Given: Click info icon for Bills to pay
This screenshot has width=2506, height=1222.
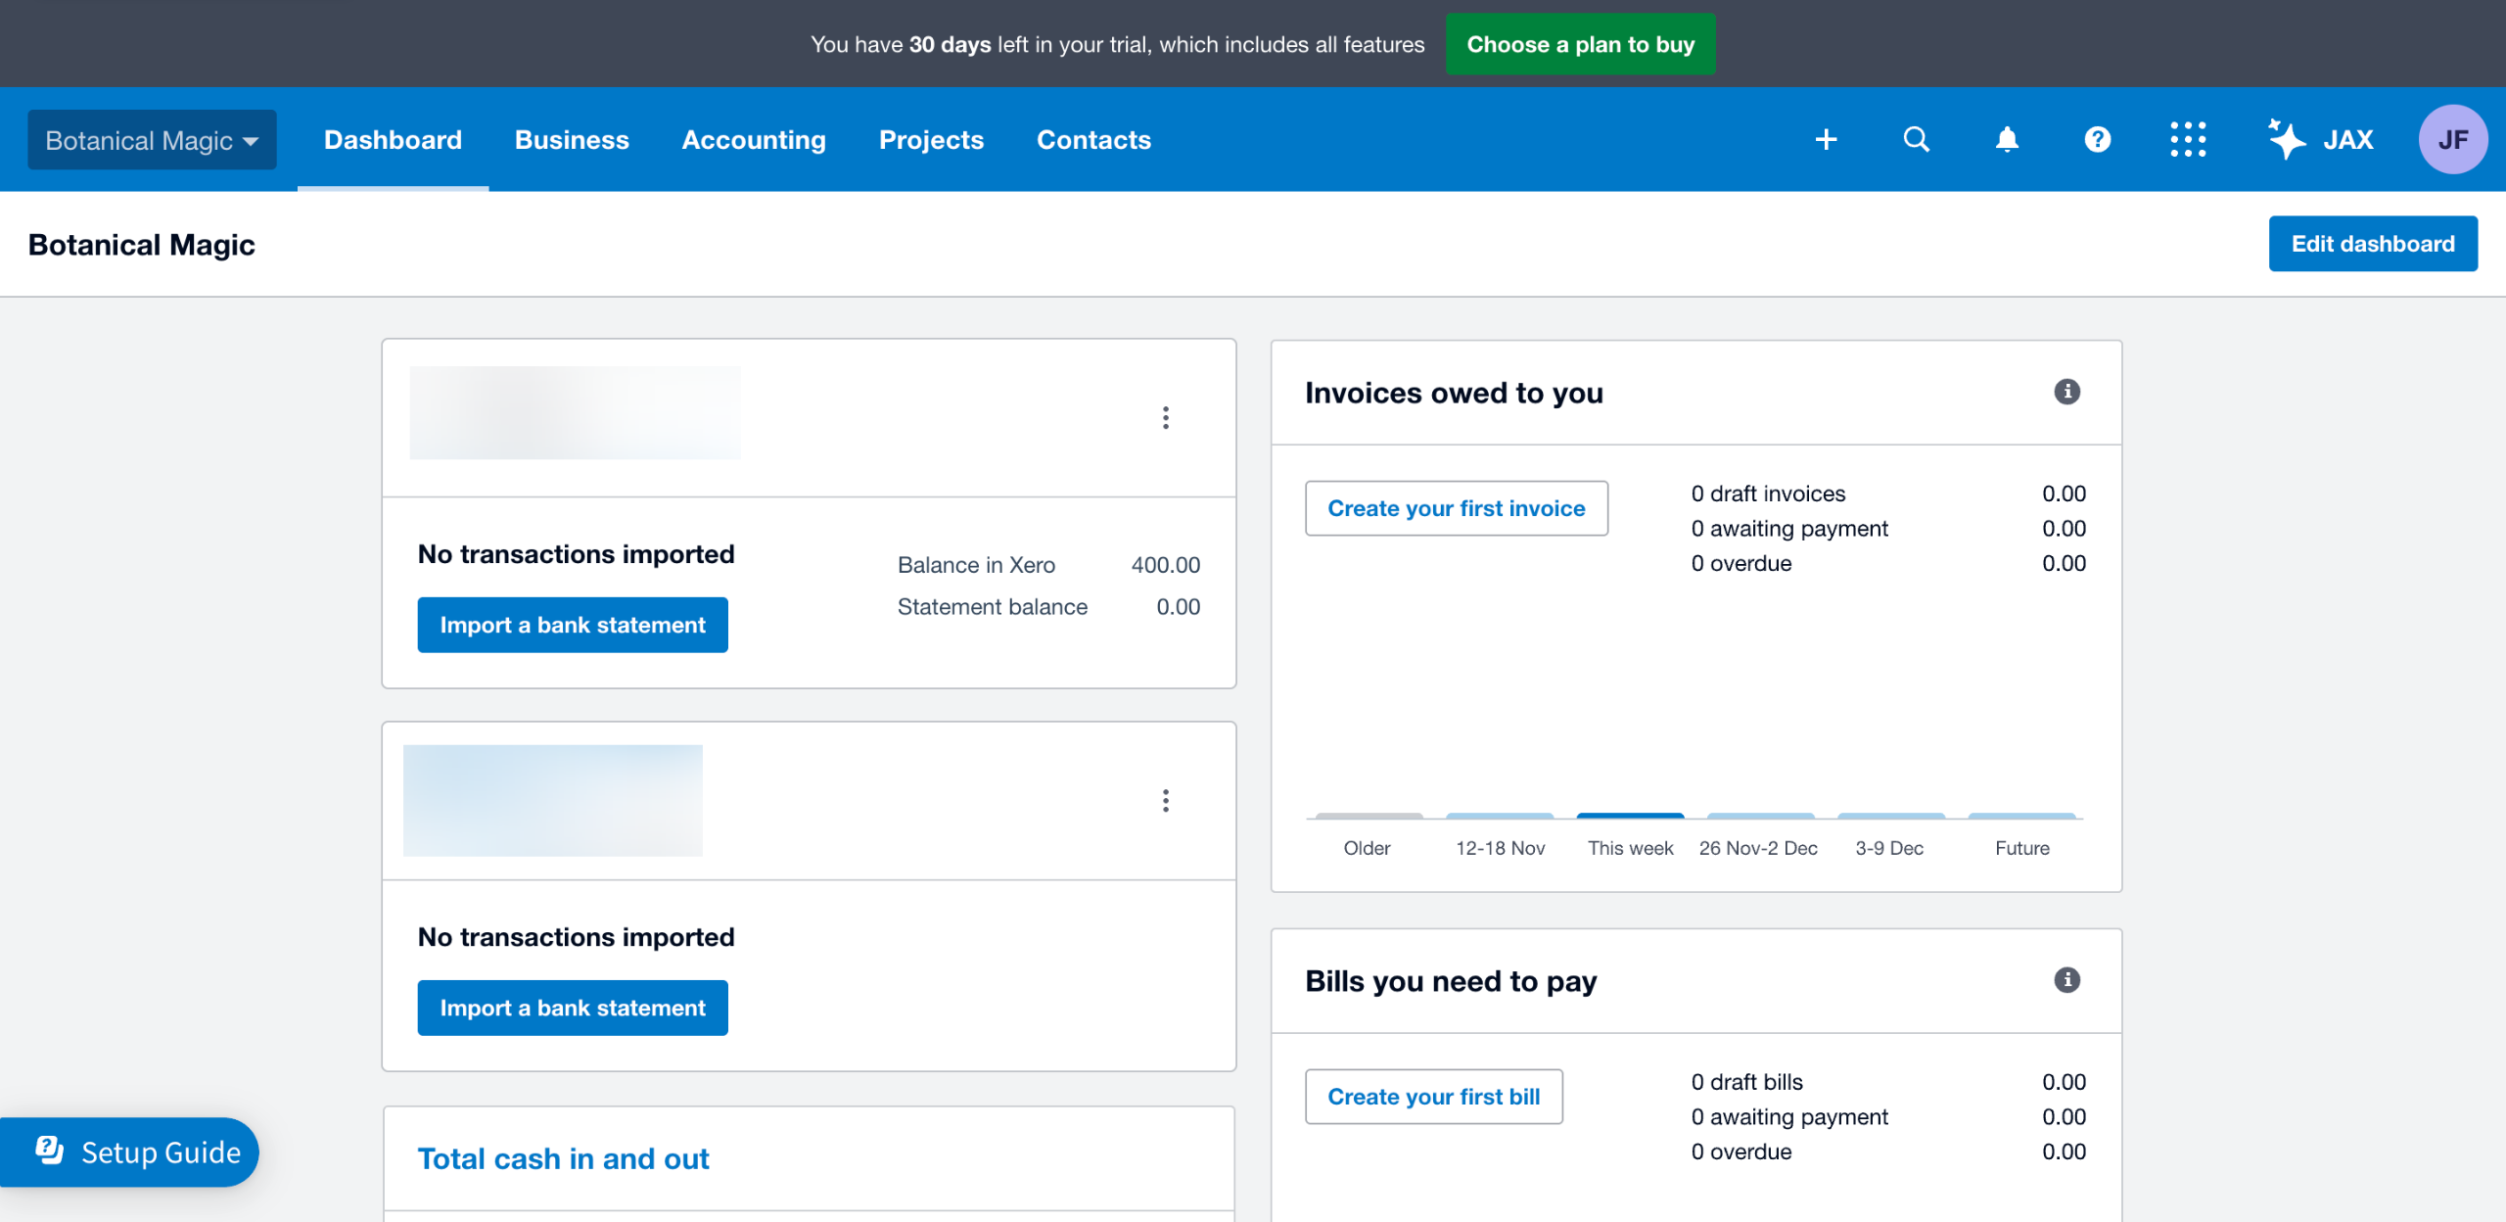Looking at the screenshot, I should click(x=2066, y=980).
